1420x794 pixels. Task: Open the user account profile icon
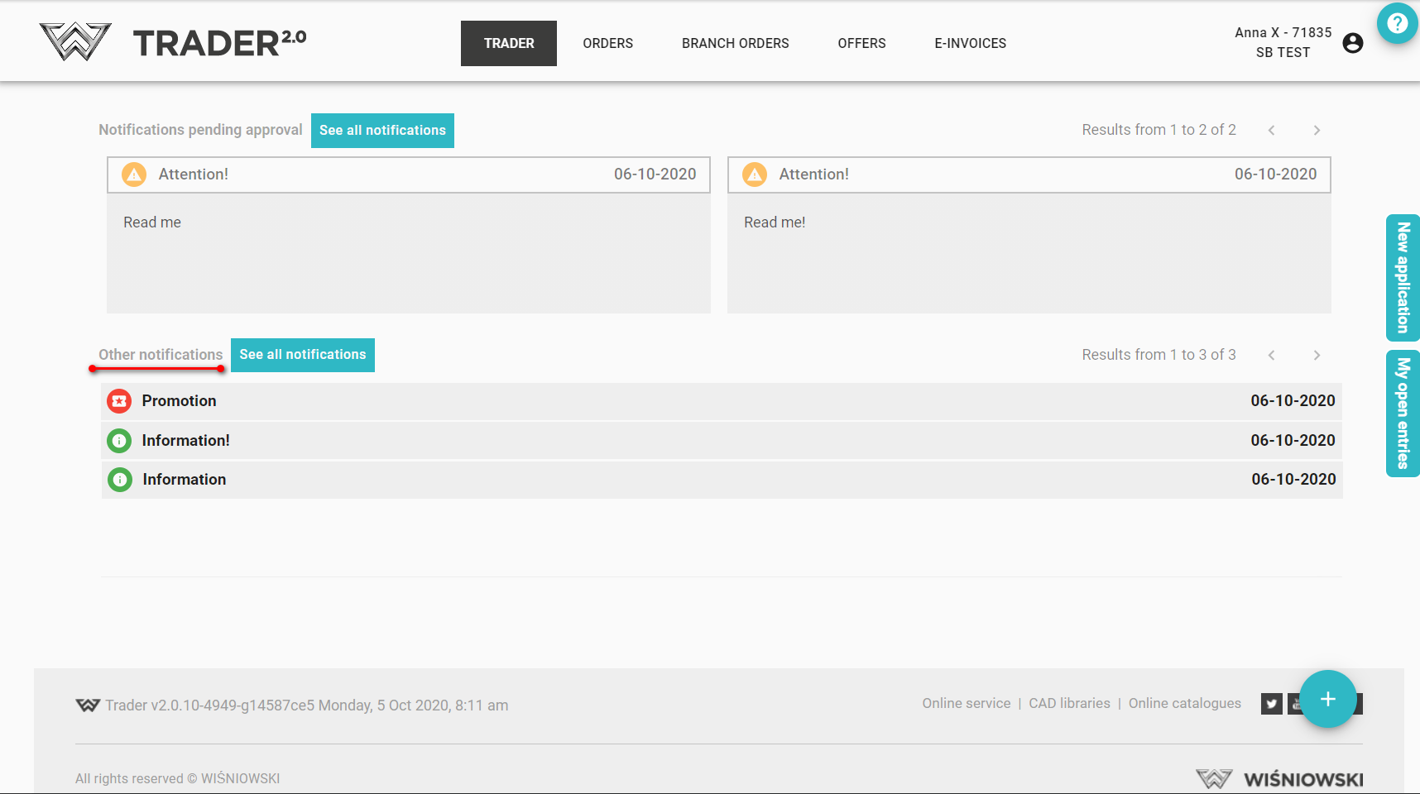[x=1352, y=43]
